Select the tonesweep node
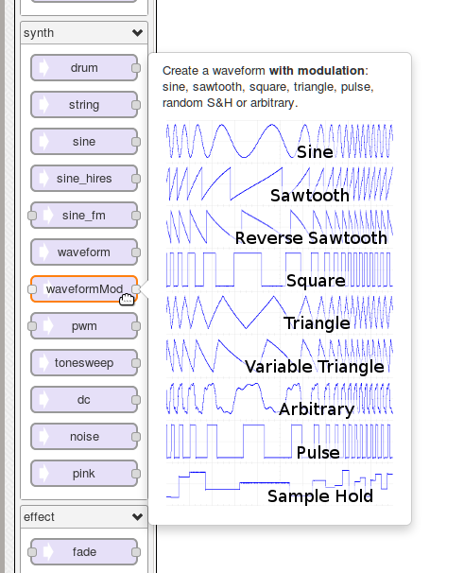Viewport: 464px width, 573px height. click(84, 363)
